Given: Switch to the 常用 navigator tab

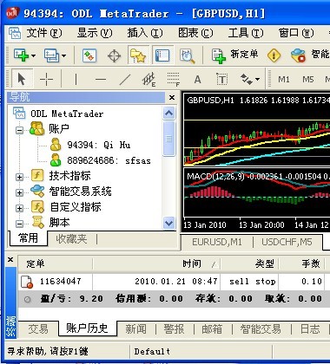Looking at the screenshot, I should 29,238.
